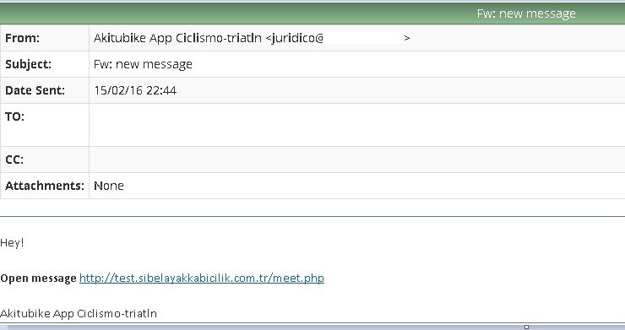The height and width of the screenshot is (330, 625).
Task: Click the bold 'Open message' text
Action: click(38, 279)
